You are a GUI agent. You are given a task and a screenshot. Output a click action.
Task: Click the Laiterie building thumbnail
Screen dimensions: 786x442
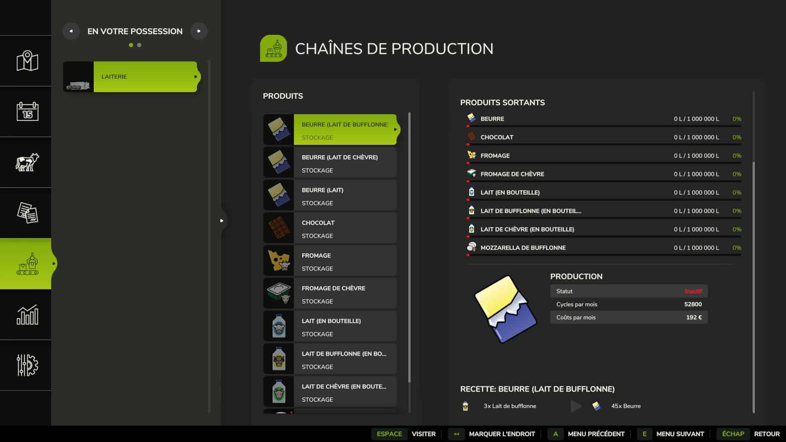(x=78, y=77)
